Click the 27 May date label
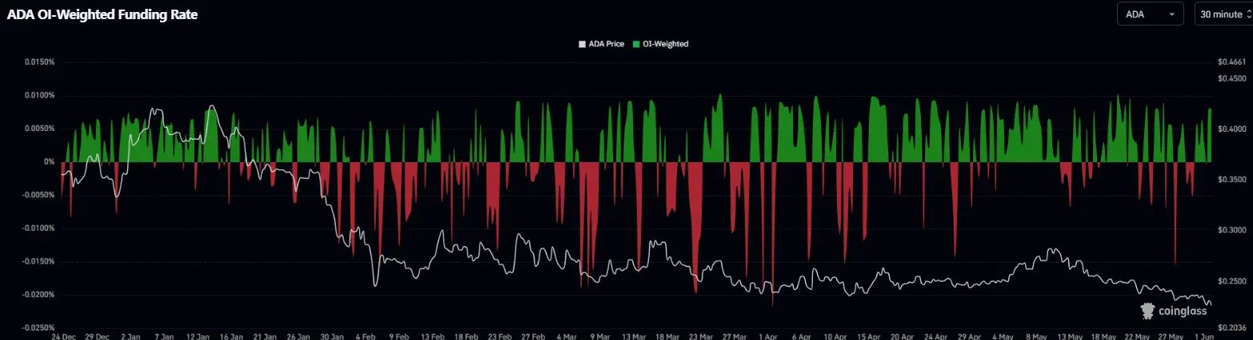The image size is (1253, 340). [x=1170, y=336]
